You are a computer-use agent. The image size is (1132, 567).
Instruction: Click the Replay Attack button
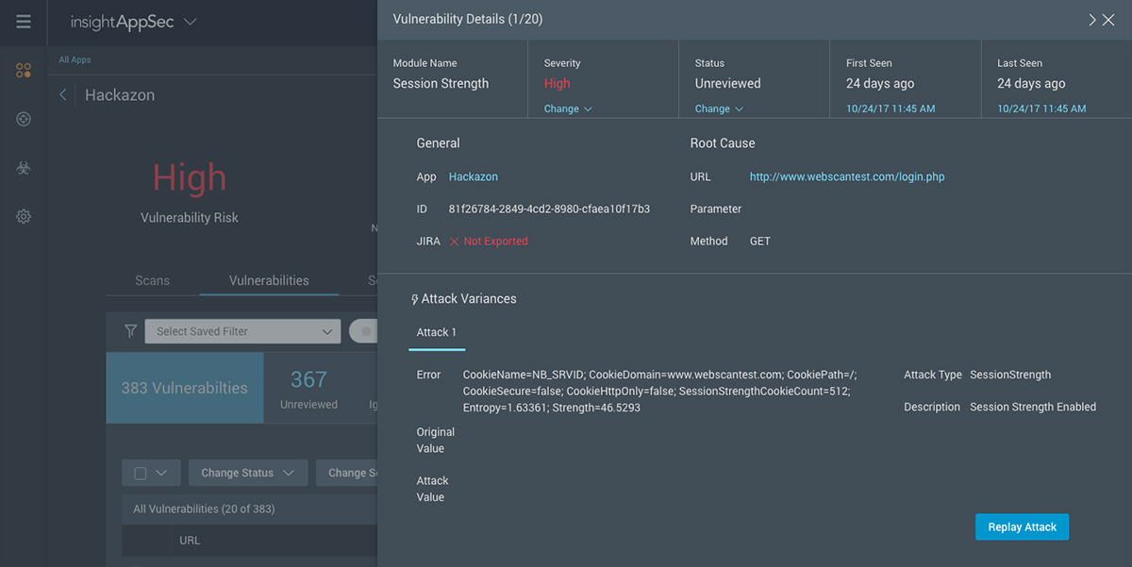point(1022,527)
